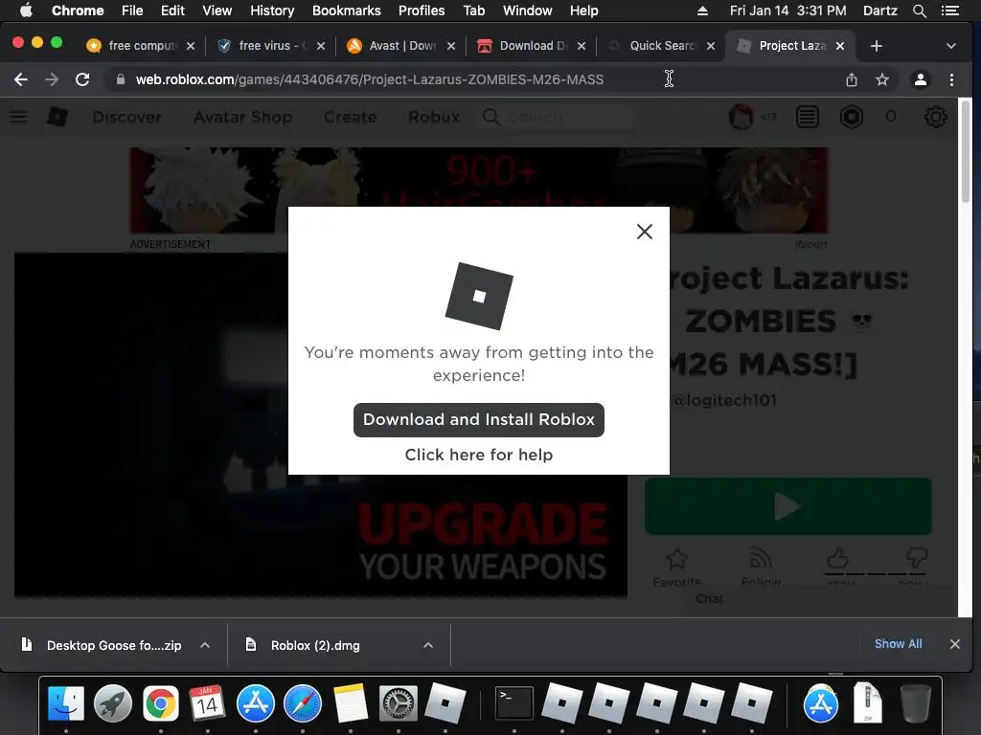The width and height of the screenshot is (981, 735).
Task: Open the Robux balance icon
Action: [852, 117]
